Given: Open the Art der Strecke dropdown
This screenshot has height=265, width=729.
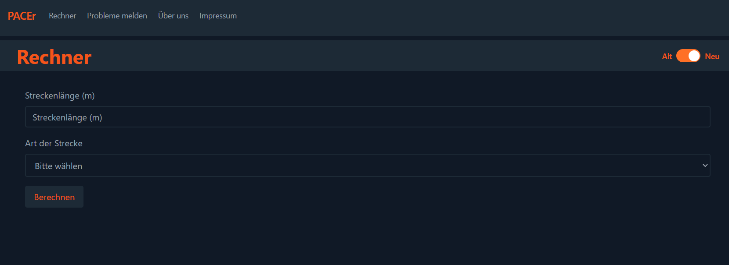Looking at the screenshot, I should point(367,166).
